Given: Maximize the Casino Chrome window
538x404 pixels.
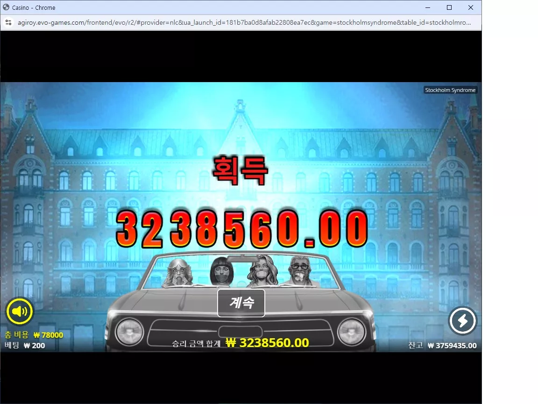Looking at the screenshot, I should click(449, 7).
